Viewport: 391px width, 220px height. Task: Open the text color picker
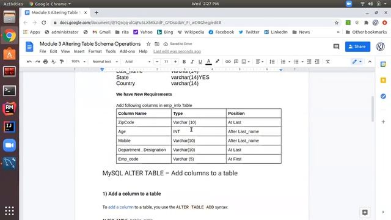click(x=209, y=62)
